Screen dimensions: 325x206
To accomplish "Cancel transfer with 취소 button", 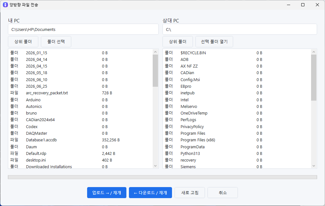I will coord(223,192).
